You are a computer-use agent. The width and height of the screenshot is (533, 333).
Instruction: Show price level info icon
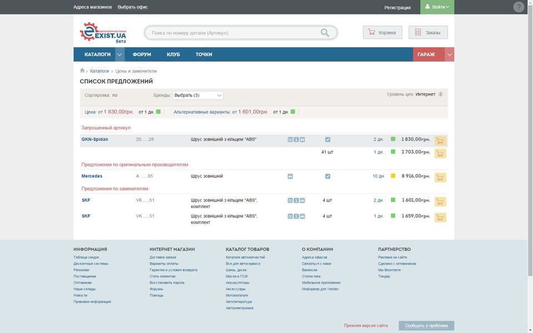click(440, 94)
